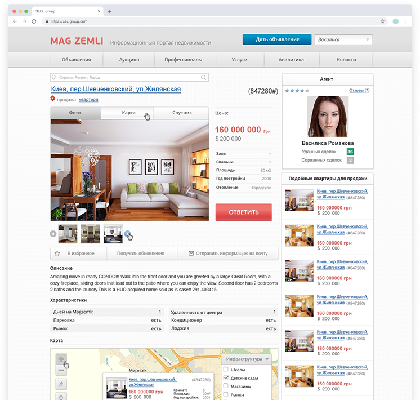Click the star icon in В избранное

(x=57, y=254)
